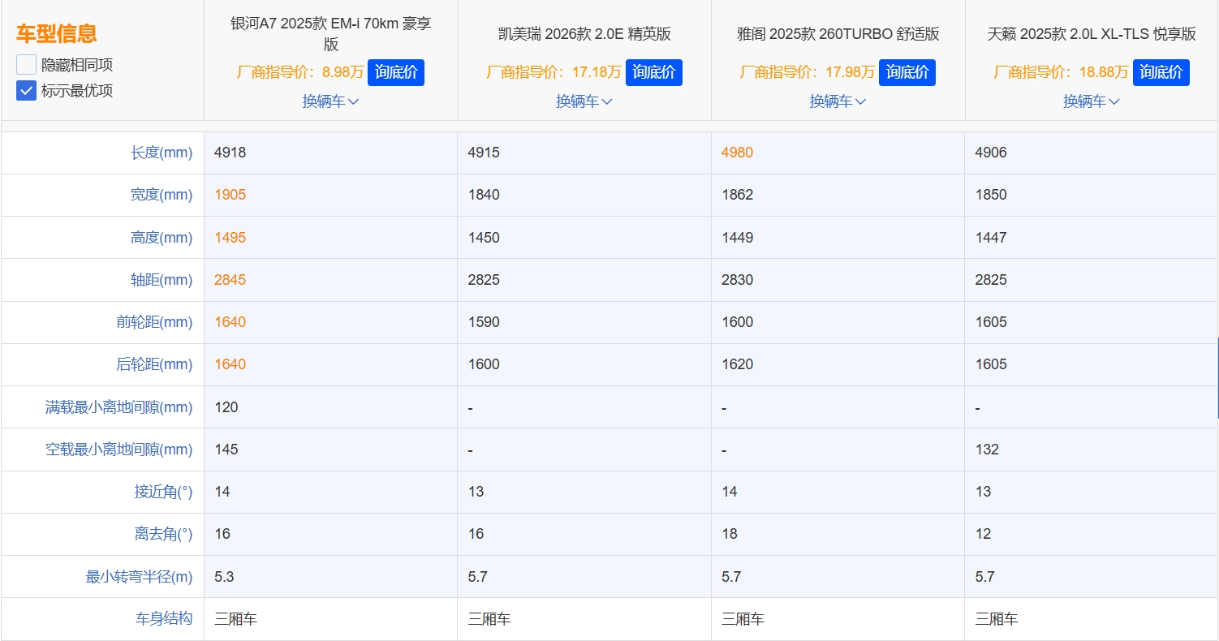Click turning radius value 5.3

224,577
